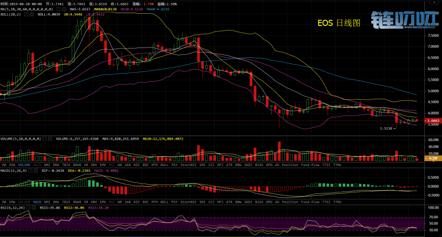Select BRAR tab under the volume pane

coord(77,165)
